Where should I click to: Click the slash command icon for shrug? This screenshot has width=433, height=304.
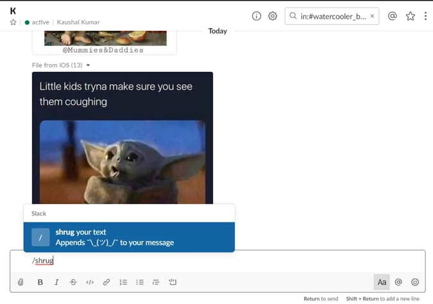pos(40,237)
